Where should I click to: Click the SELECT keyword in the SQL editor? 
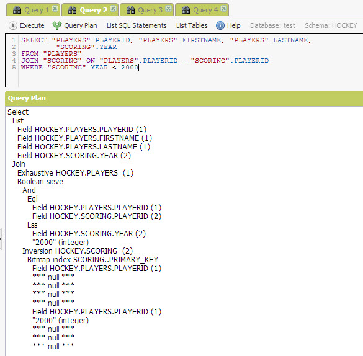34,40
